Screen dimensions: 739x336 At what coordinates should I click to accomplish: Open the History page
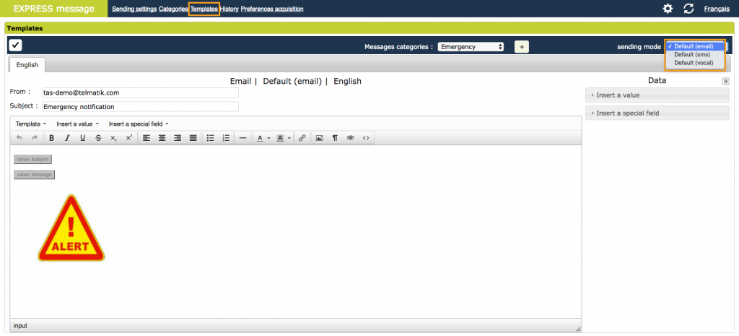pyautogui.click(x=229, y=9)
